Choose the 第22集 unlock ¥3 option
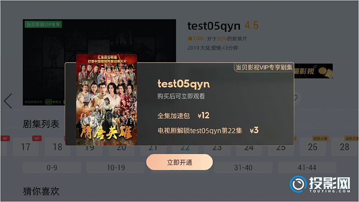This screenshot has height=202, width=359. 208,131
